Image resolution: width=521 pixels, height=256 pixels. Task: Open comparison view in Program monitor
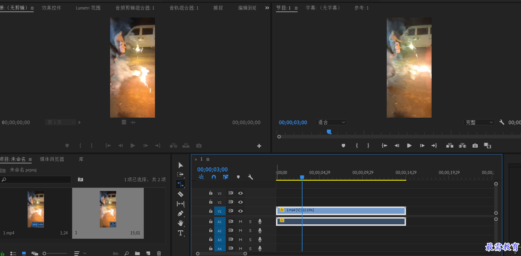pos(487,146)
